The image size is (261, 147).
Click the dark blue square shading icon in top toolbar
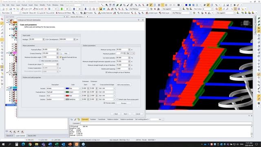point(186,5)
